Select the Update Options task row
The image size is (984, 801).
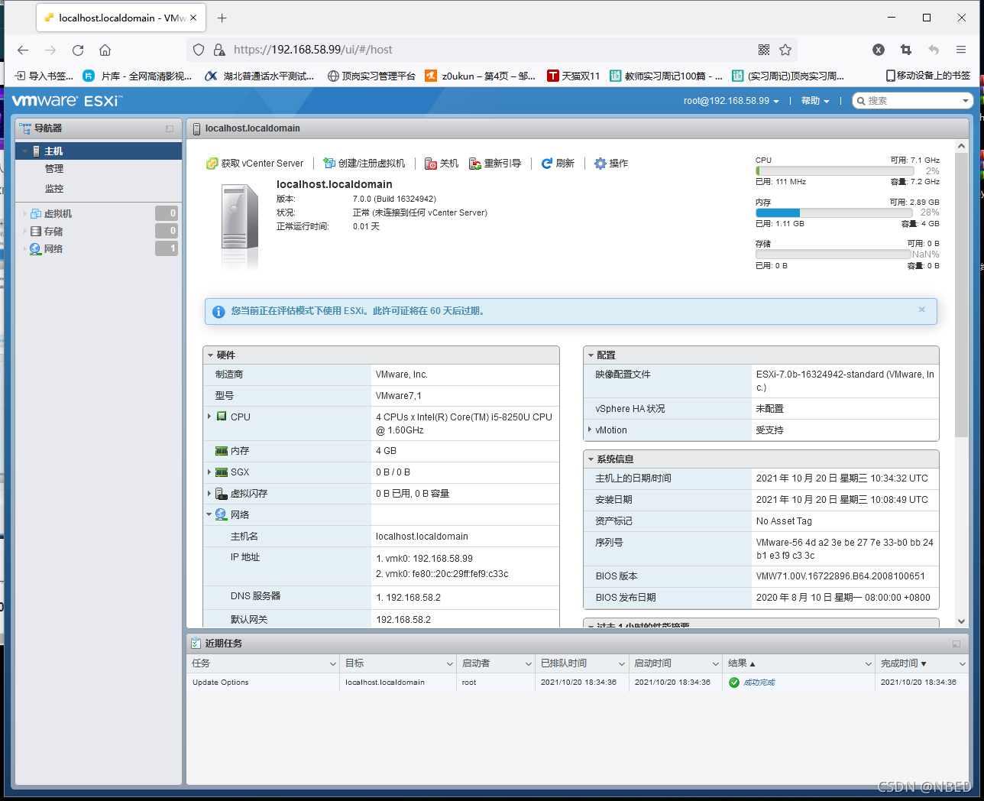[x=578, y=683]
